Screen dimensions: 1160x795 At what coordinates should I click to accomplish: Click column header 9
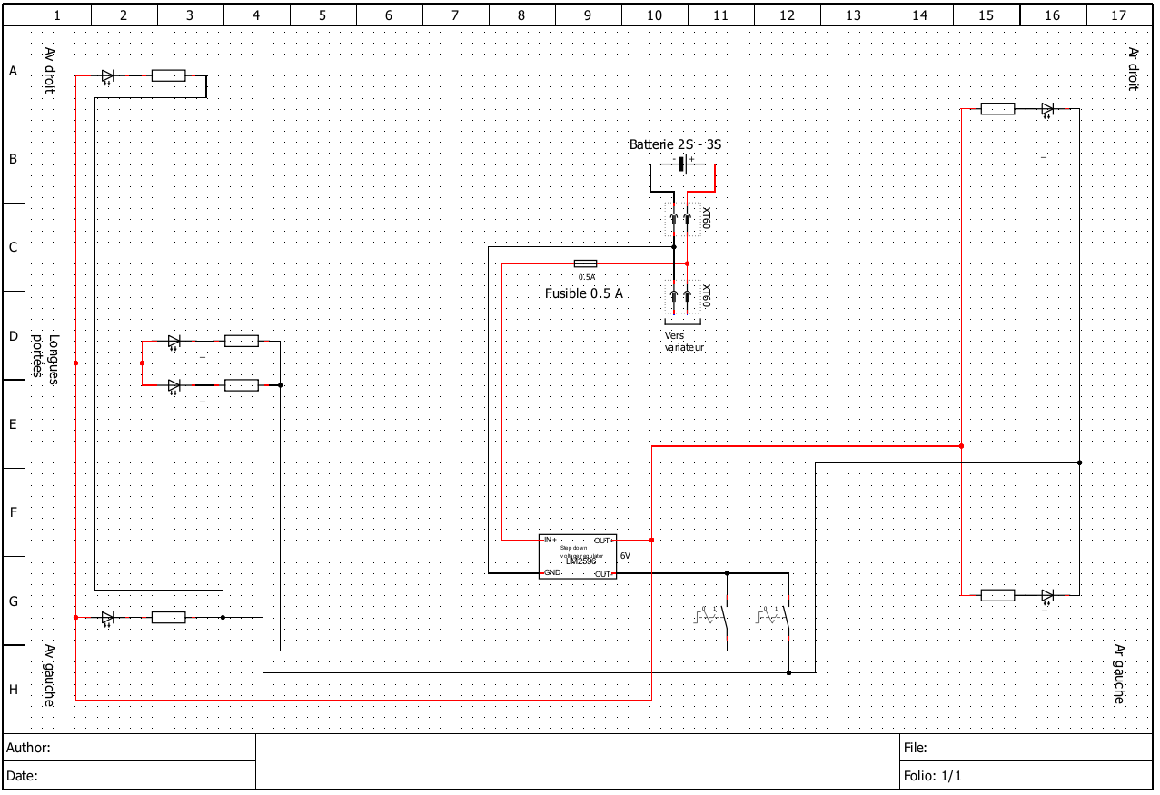click(589, 15)
